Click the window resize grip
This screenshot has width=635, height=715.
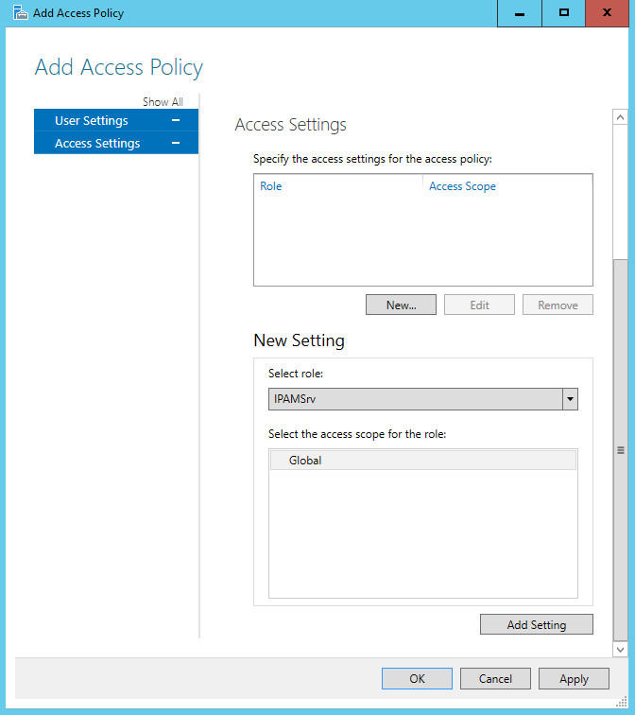coord(622,702)
